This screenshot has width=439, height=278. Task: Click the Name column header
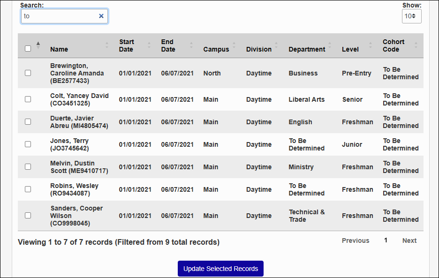(x=59, y=49)
